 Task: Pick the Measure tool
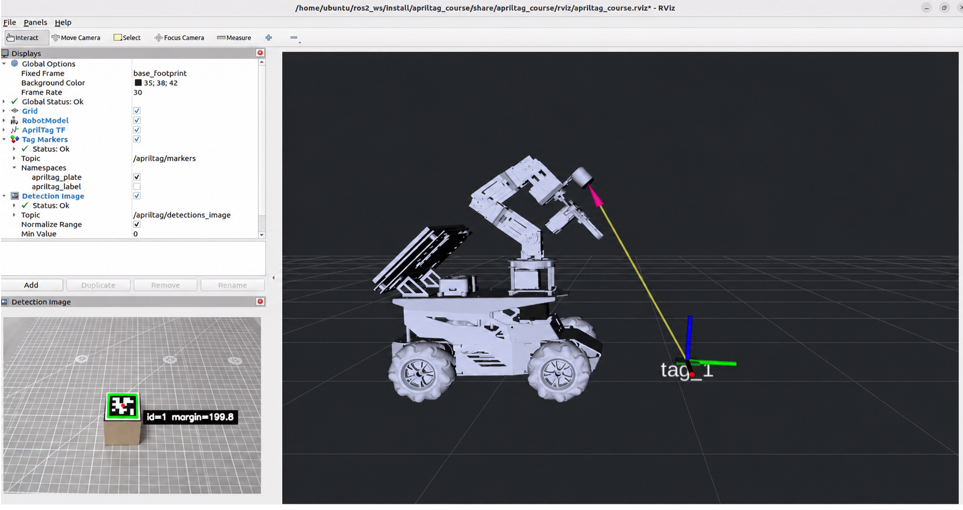tap(234, 38)
